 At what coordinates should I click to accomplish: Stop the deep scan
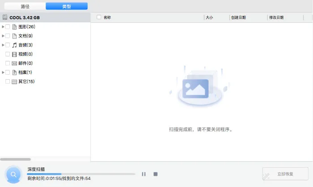[x=155, y=174]
